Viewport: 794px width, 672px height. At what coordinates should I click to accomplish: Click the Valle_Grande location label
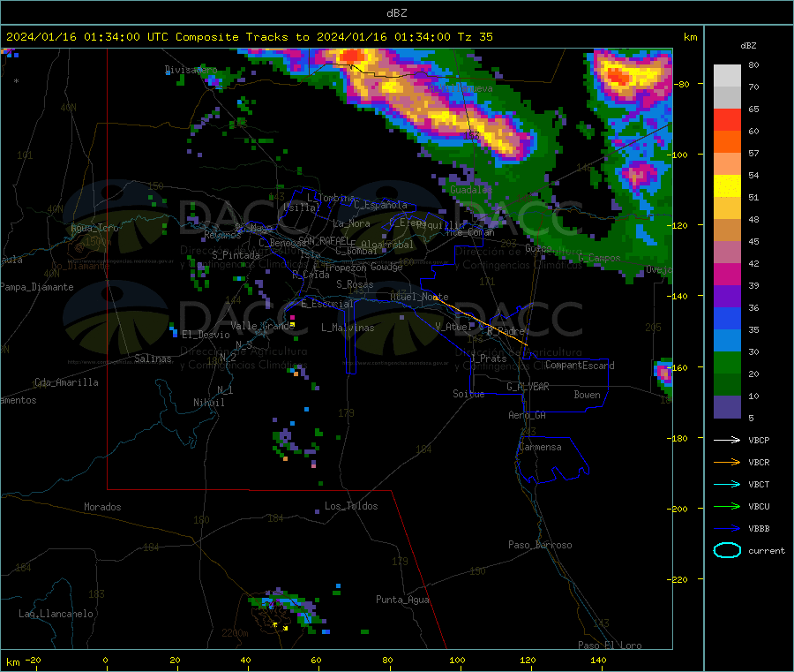262,326
